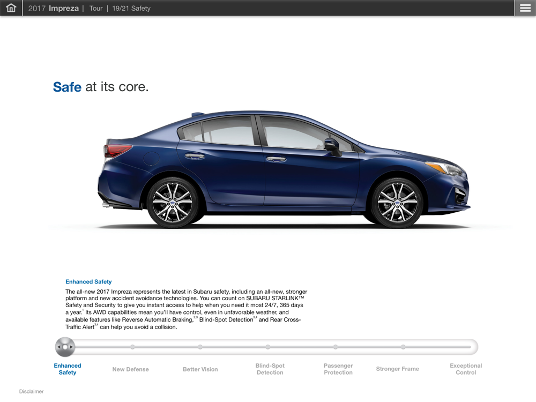Click the slider track's right end

[471, 347]
